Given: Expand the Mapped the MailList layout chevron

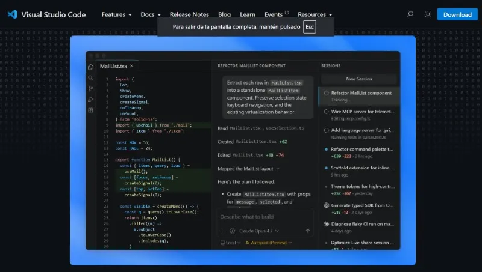Looking at the screenshot, I should tap(278, 169).
